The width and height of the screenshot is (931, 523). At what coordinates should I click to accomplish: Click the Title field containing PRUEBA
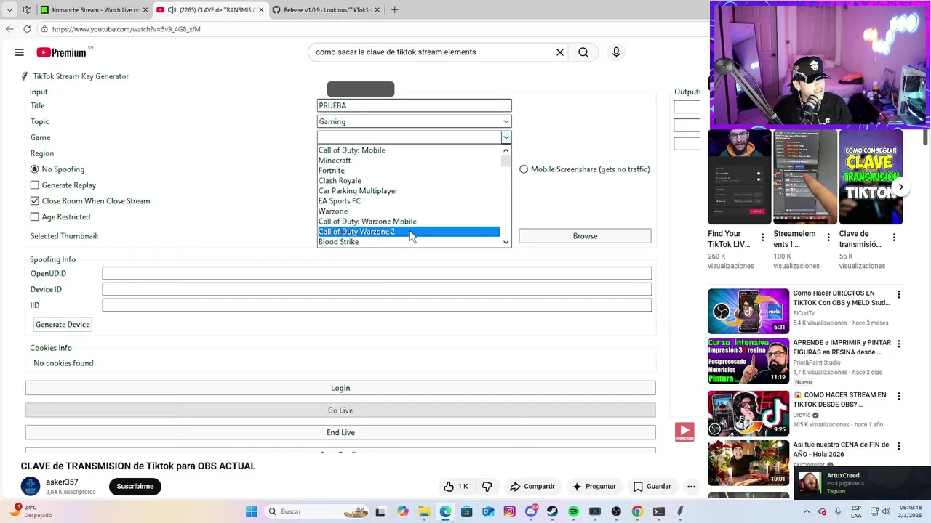coord(415,106)
